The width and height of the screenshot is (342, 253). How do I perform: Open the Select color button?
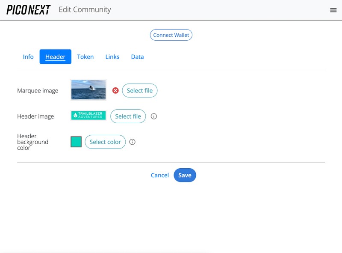pos(105,142)
